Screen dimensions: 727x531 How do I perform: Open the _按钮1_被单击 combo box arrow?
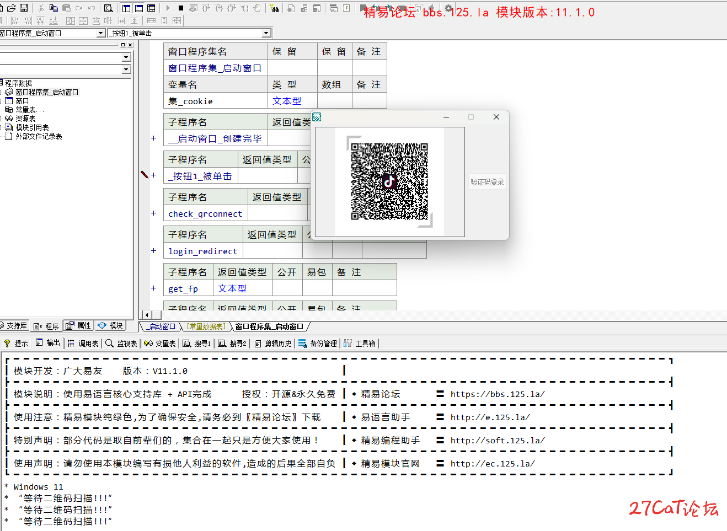(266, 33)
